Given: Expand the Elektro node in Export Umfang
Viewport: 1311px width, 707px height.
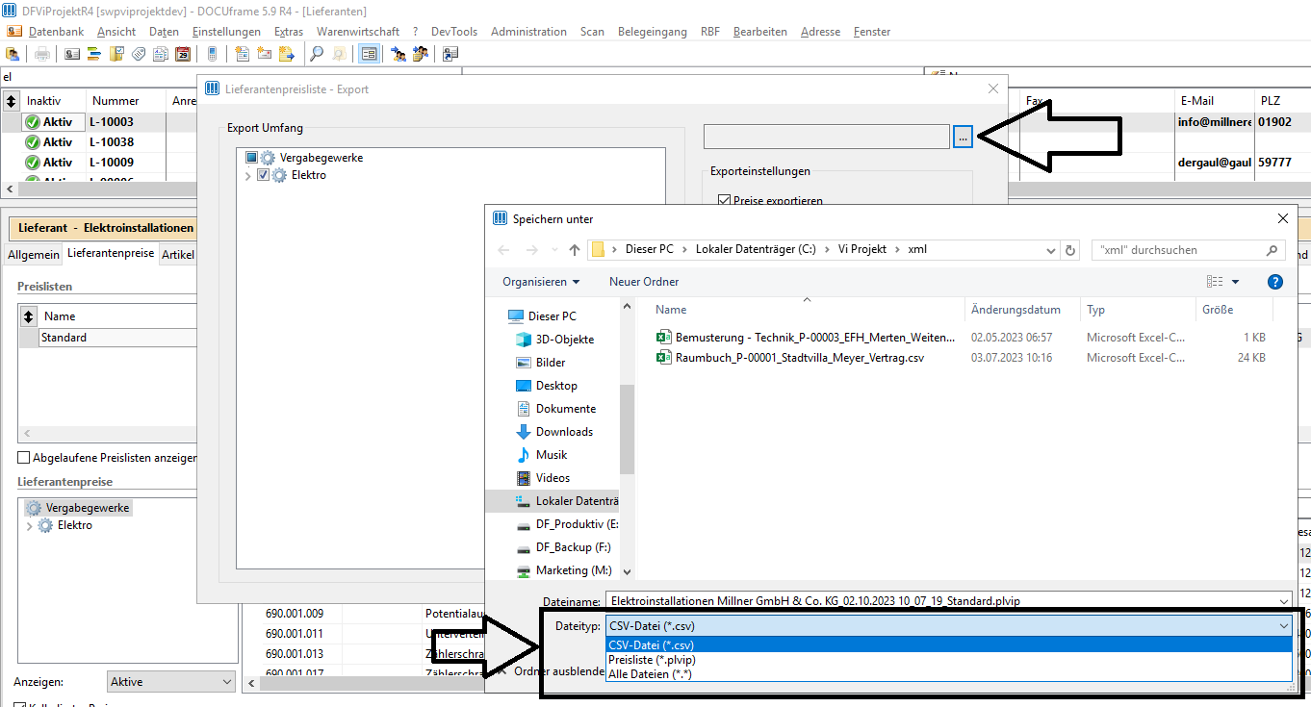Looking at the screenshot, I should pos(247,175).
